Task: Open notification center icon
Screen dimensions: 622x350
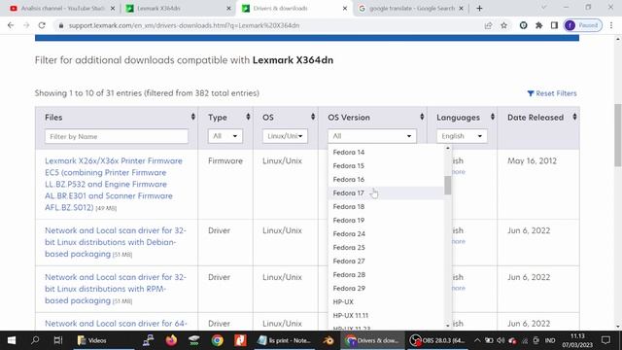Action: 605,340
